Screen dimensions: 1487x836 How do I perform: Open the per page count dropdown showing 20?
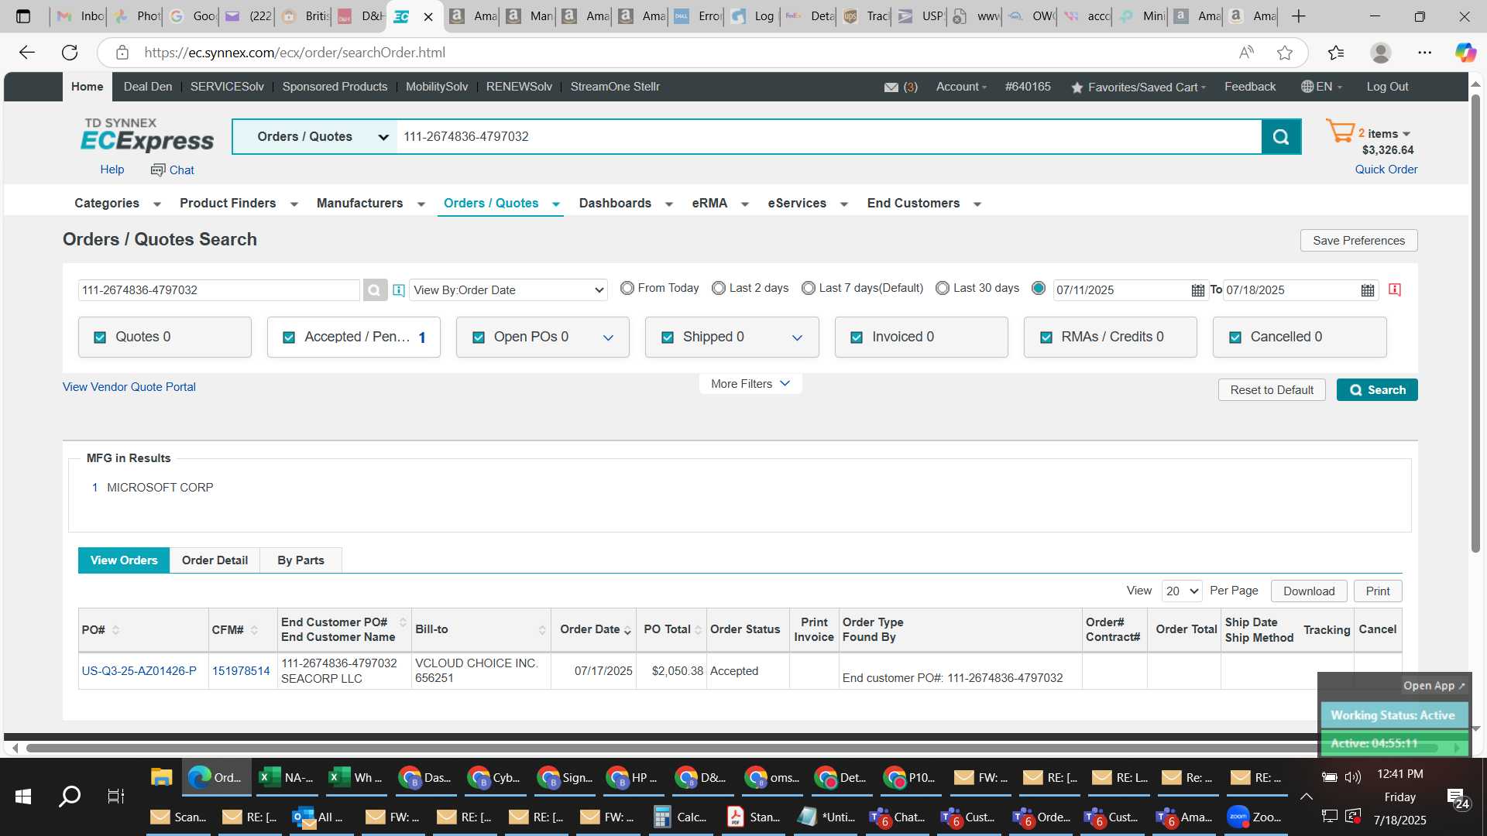pyautogui.click(x=1182, y=591)
